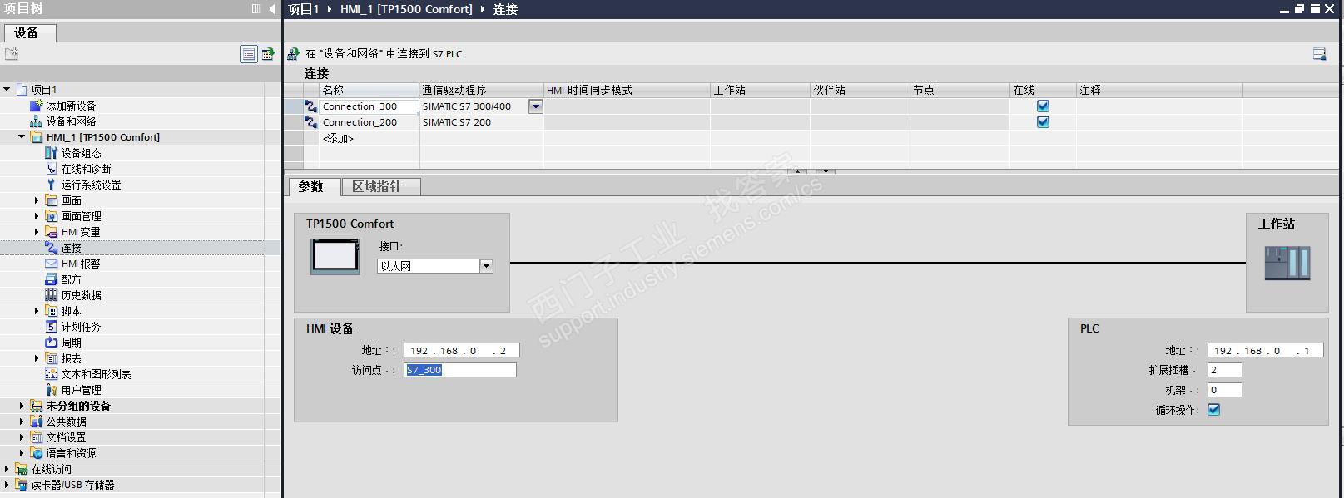Viewport: 1344px width, 498px height.
Task: Click the project tree new item icon
Action: coord(12,54)
